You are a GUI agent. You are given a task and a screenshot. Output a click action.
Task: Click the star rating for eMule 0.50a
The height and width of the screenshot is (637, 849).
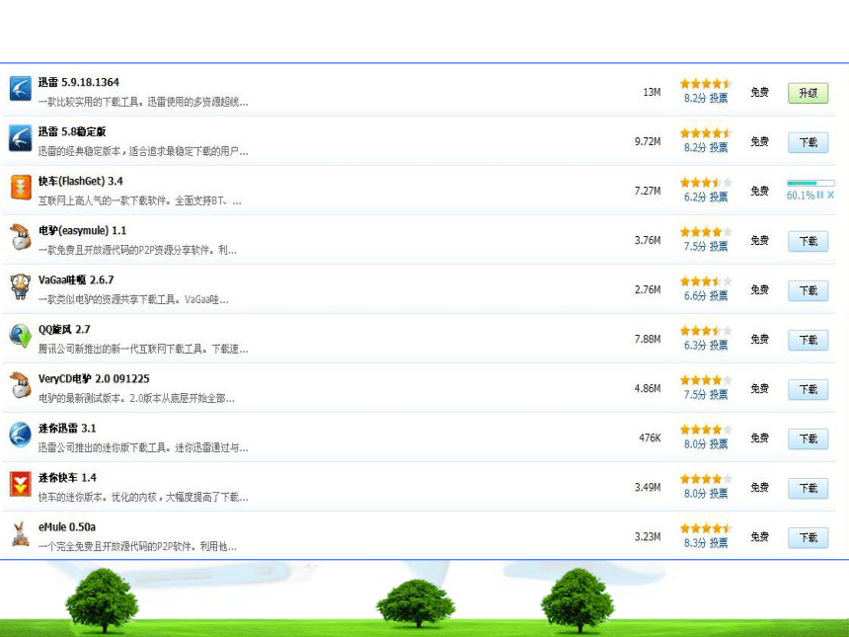[706, 528]
